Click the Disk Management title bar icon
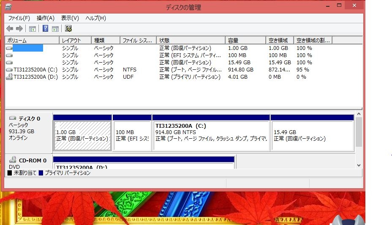Image resolution: width=392 pixels, height=225 pixels. (8, 7)
